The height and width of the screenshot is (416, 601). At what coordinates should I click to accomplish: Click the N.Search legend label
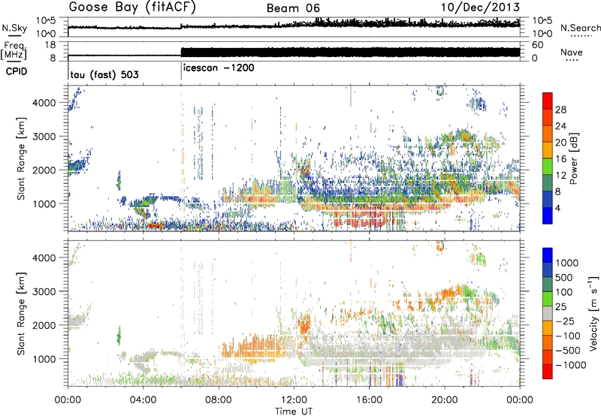tap(580, 28)
